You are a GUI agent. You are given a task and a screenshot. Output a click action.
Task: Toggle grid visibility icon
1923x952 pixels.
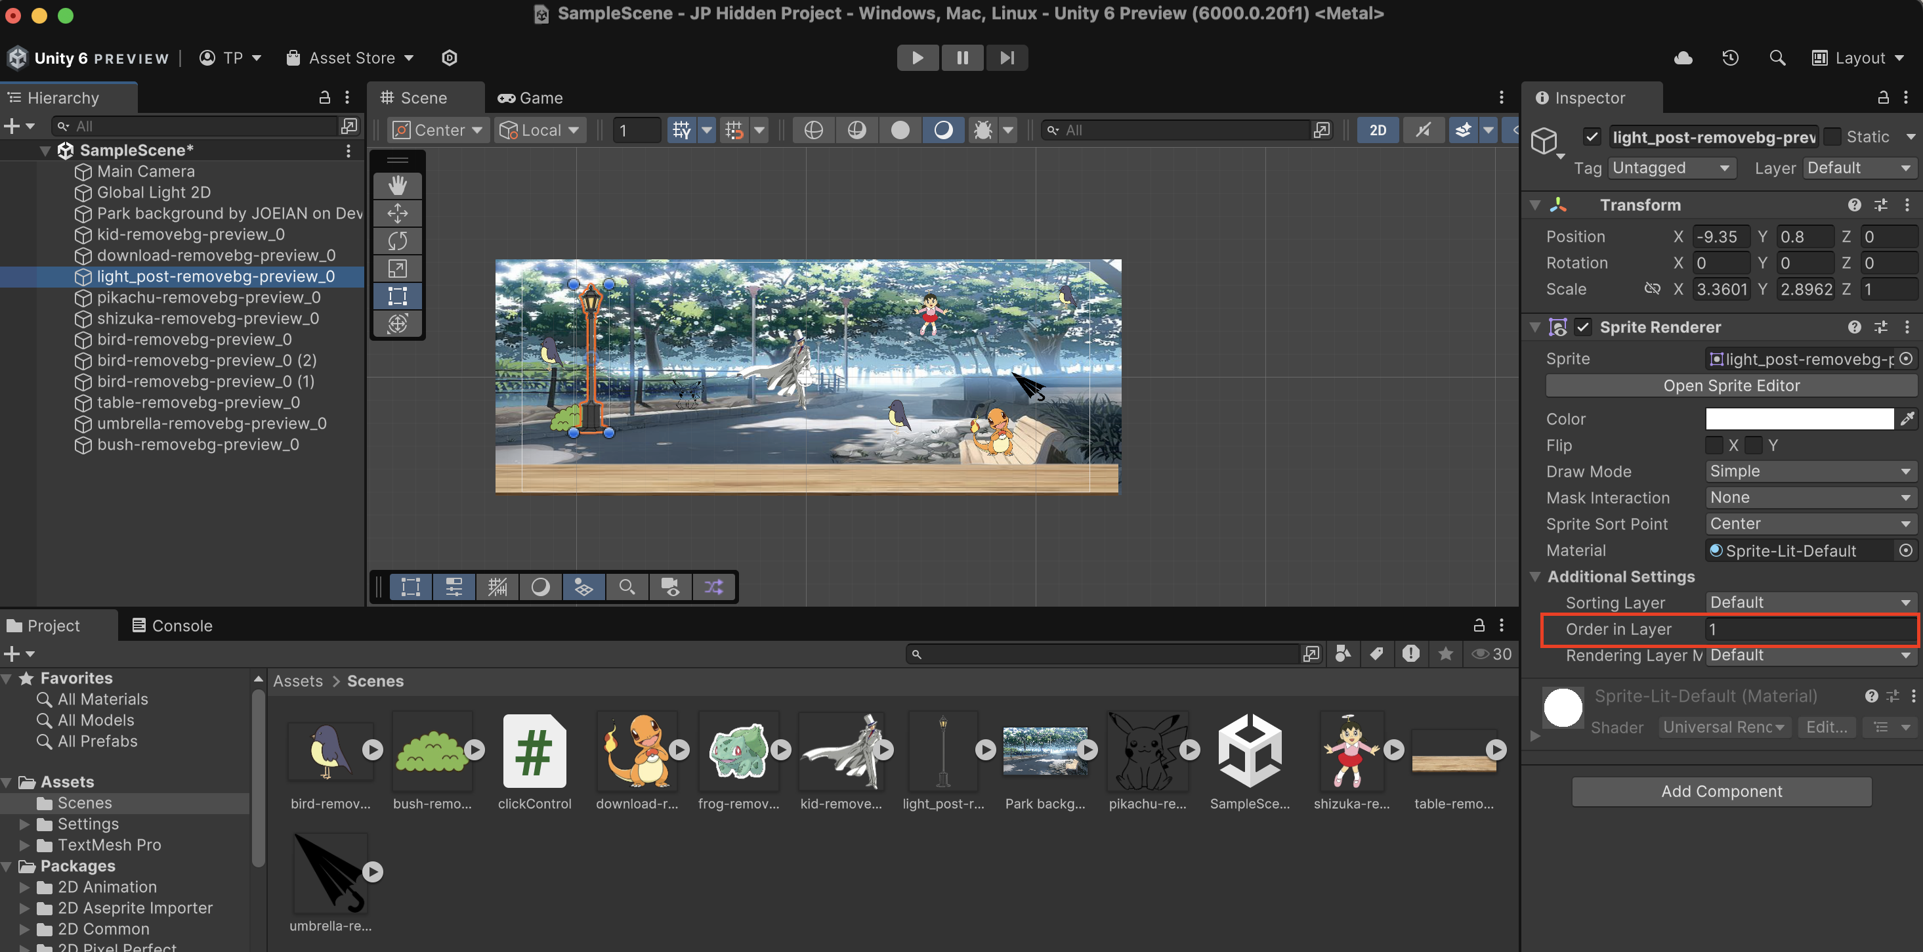click(x=681, y=130)
